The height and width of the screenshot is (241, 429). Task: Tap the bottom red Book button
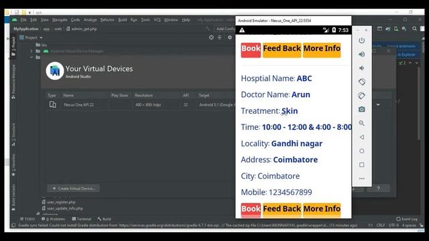251,210
